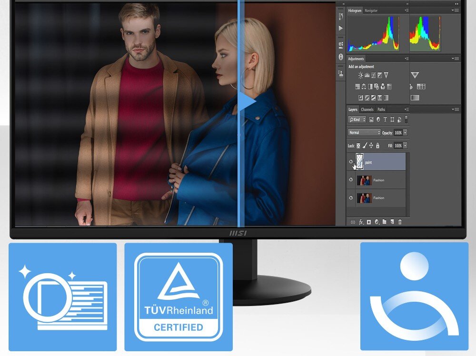The width and height of the screenshot is (476, 356).
Task: Open the blend mode dropdown showing Normal
Action: tap(364, 132)
